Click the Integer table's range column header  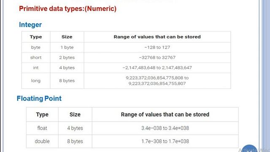coord(157,37)
